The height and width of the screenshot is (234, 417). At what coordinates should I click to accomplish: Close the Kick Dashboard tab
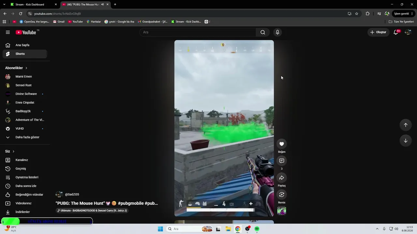coord(56,5)
